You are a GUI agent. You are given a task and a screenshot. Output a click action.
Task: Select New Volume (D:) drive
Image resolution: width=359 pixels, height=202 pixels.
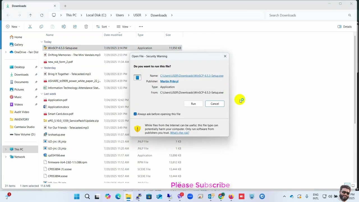[25, 134]
